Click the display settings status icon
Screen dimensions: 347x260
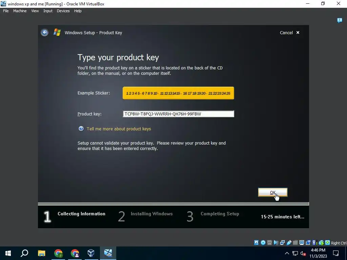pos(302,243)
